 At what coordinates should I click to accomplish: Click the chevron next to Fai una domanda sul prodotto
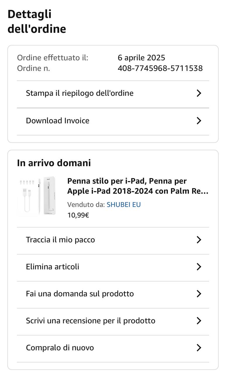(199, 294)
